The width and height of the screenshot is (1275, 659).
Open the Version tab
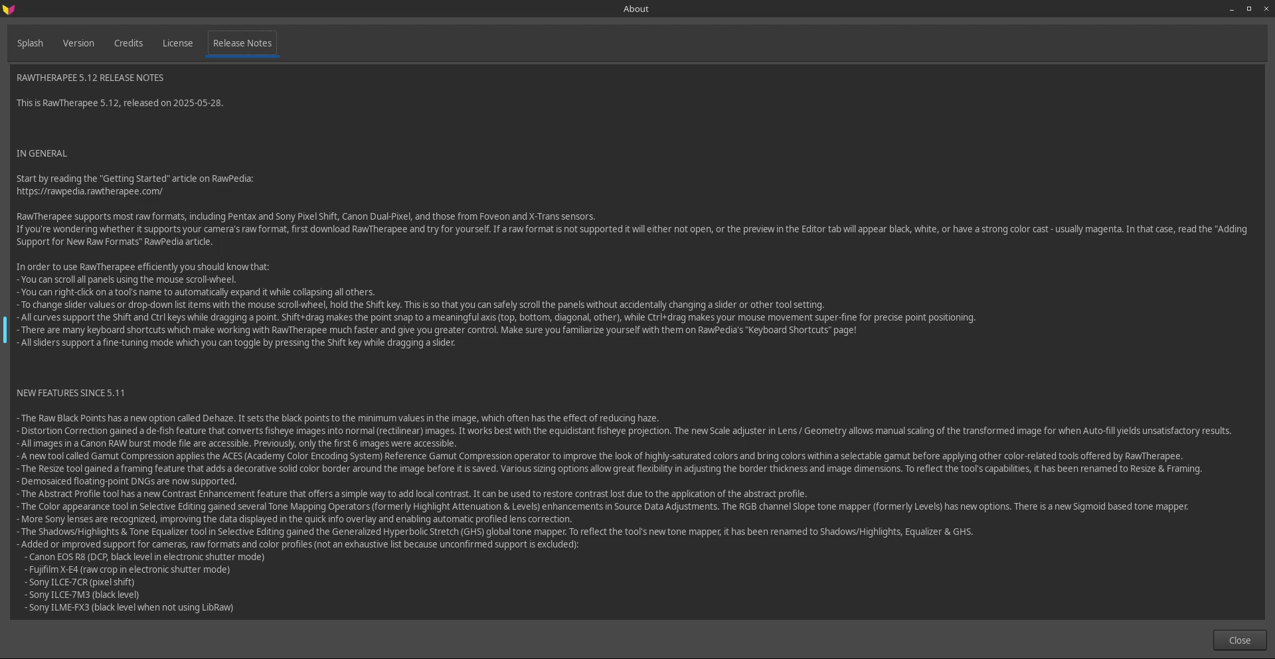tap(78, 43)
